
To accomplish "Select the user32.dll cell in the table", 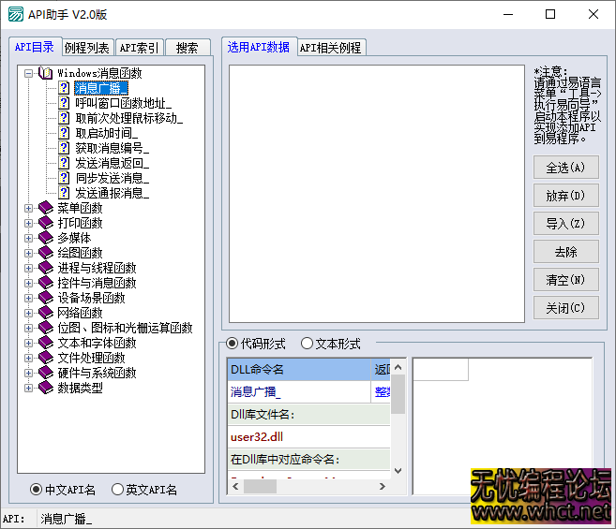I will (308, 436).
